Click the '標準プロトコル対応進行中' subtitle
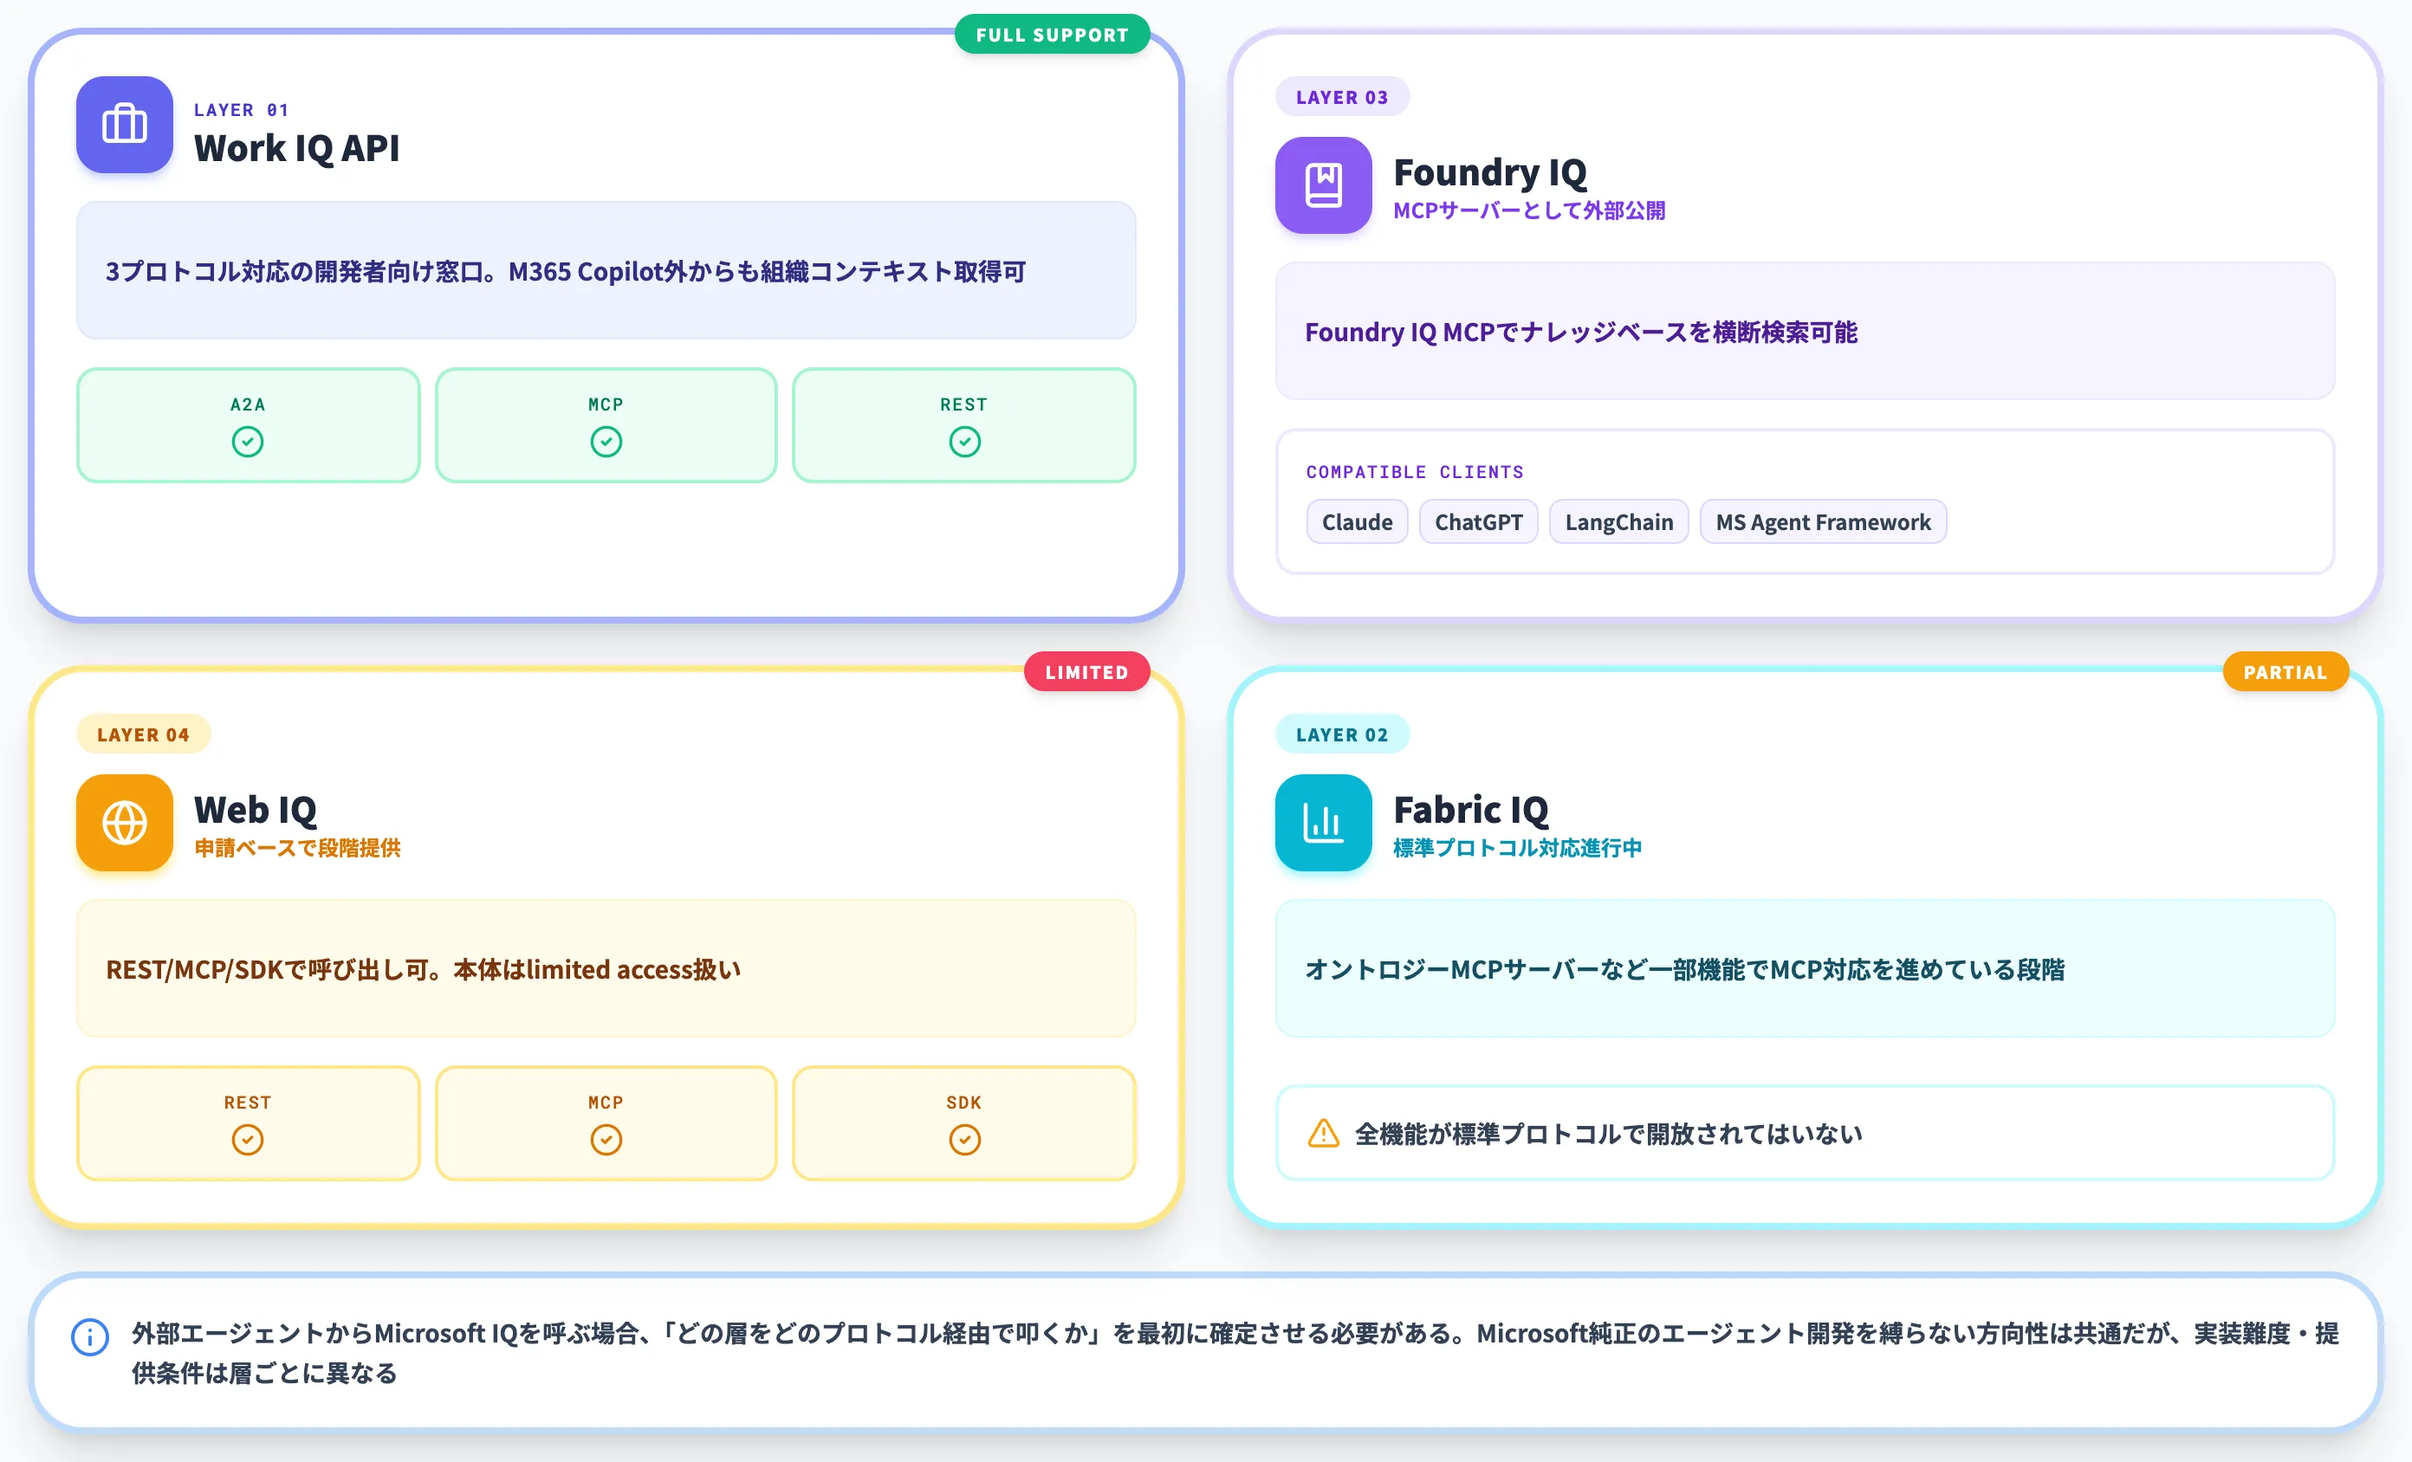Viewport: 2412px width, 1462px height. (x=1517, y=847)
